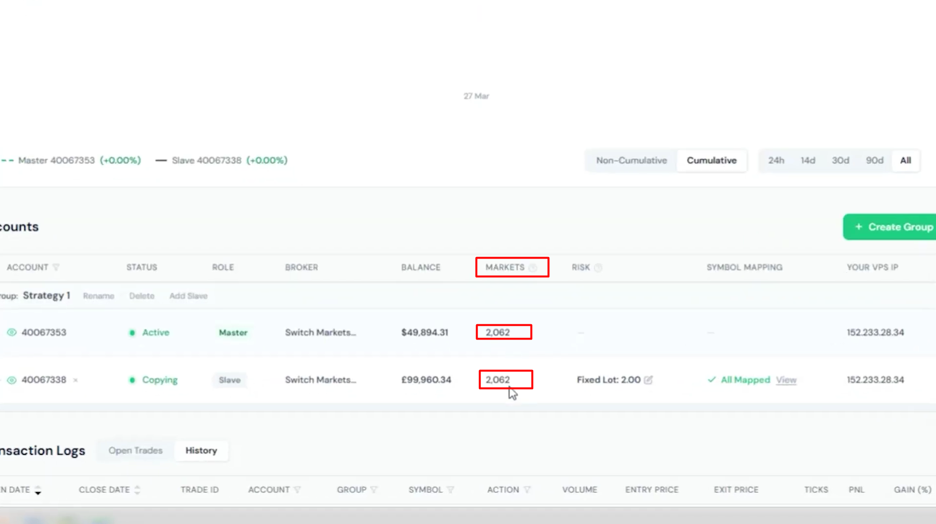Viewport: 936px width, 524px height.
Task: Filter transaction logs by Account
Action: click(x=297, y=490)
